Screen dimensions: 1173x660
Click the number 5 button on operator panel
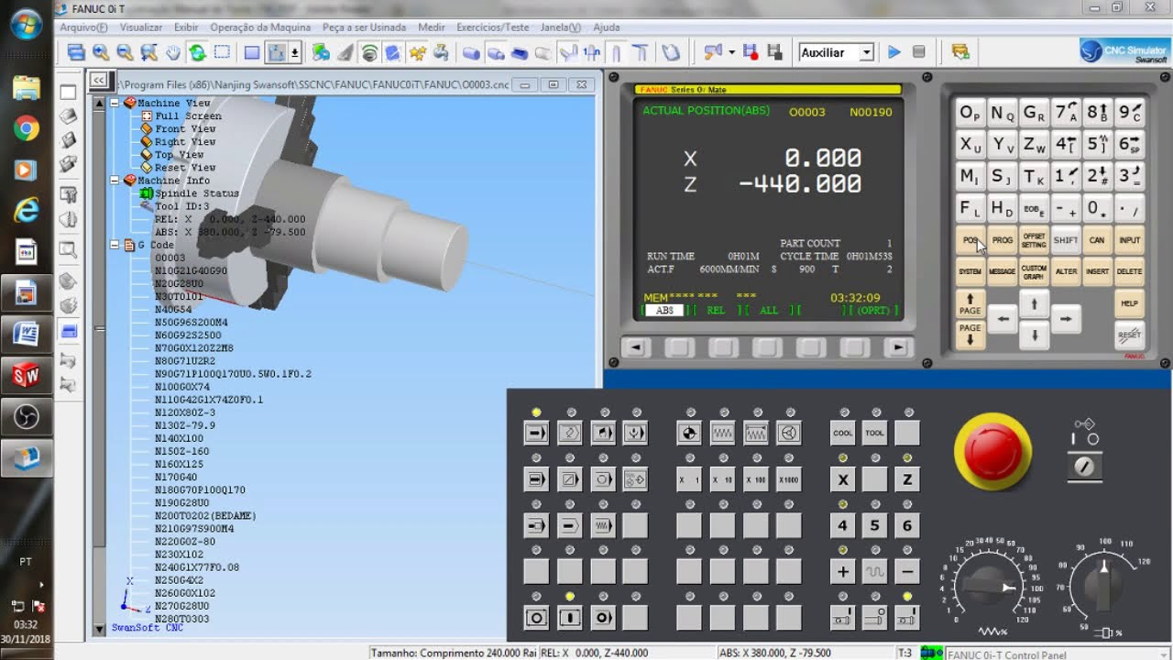(875, 525)
